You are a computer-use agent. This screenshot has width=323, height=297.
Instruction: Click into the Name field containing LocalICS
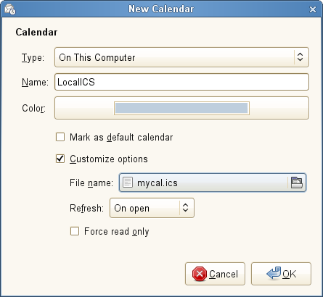(181, 82)
